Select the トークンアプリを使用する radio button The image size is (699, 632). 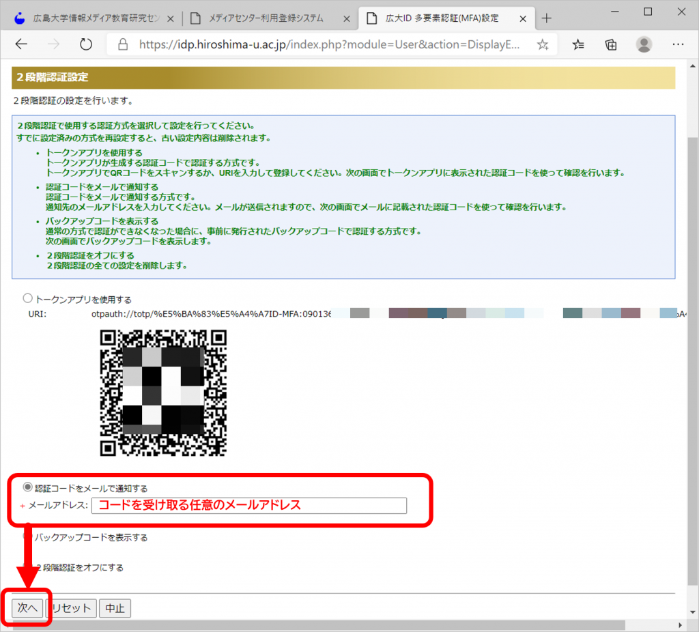point(27,298)
